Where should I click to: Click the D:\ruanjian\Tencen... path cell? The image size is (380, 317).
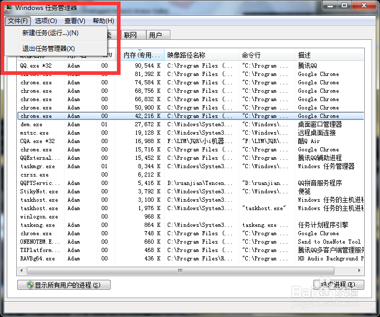click(x=200, y=183)
